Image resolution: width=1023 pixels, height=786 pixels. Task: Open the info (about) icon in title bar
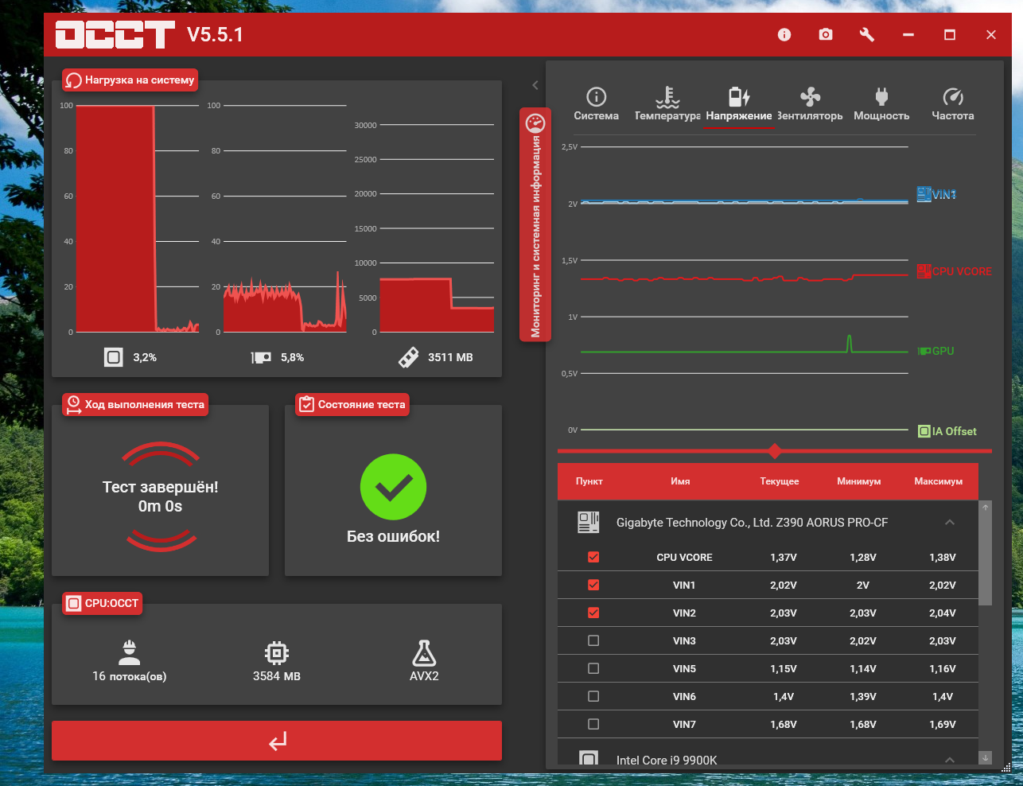784,35
